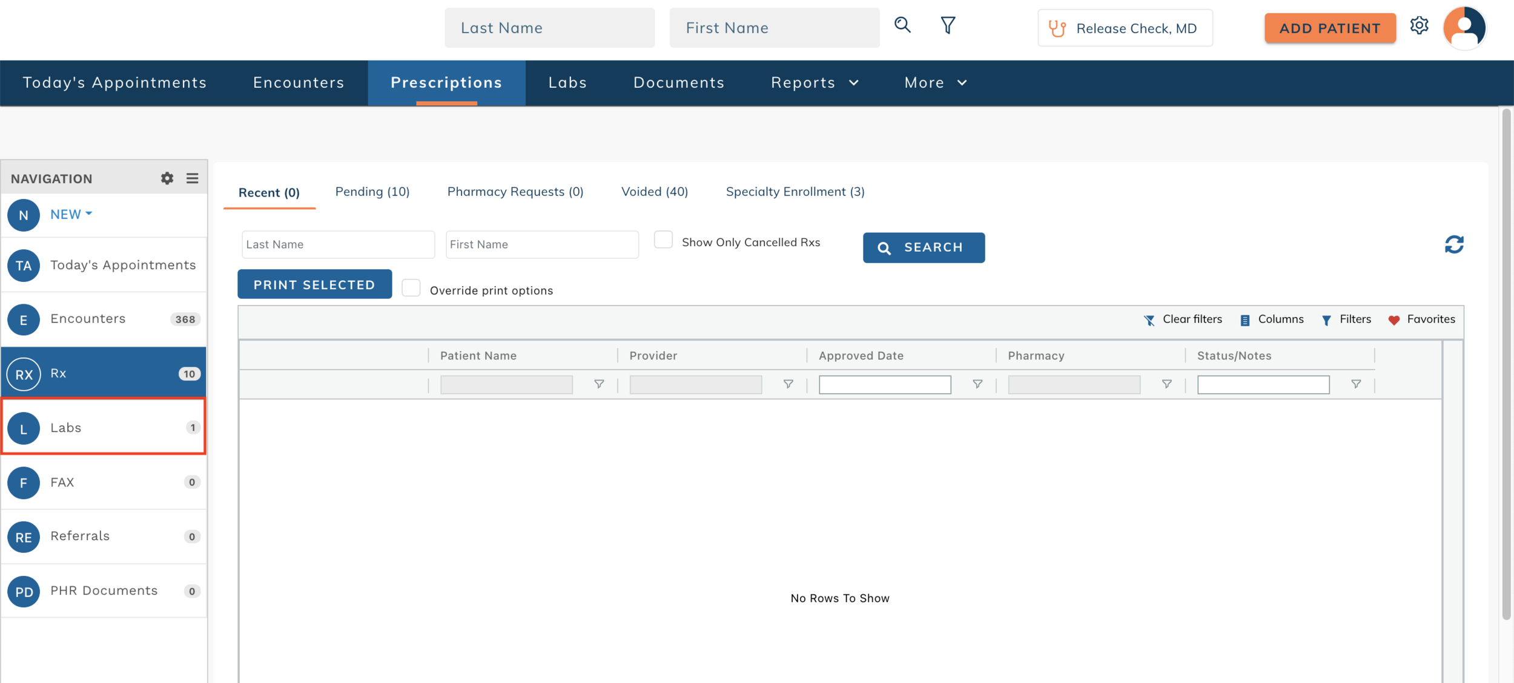The height and width of the screenshot is (683, 1514).
Task: Click the Favorites heart icon
Action: point(1394,320)
